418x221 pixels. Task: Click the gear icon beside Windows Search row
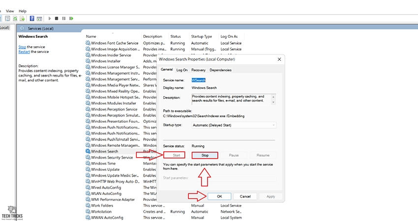88,151
